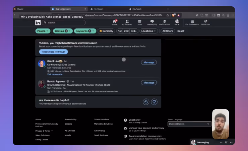Click the Brave shields lion icon

(174, 15)
